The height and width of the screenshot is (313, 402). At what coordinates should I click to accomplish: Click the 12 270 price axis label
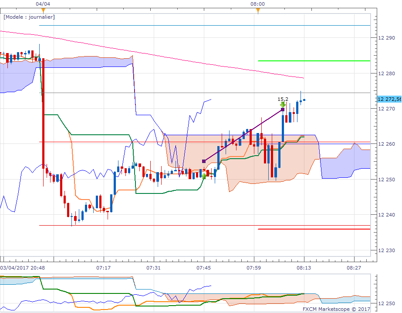(x=387, y=109)
